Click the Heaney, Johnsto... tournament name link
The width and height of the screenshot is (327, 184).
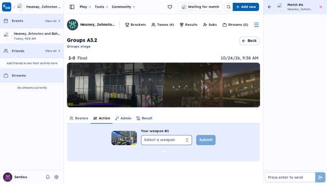point(97,25)
